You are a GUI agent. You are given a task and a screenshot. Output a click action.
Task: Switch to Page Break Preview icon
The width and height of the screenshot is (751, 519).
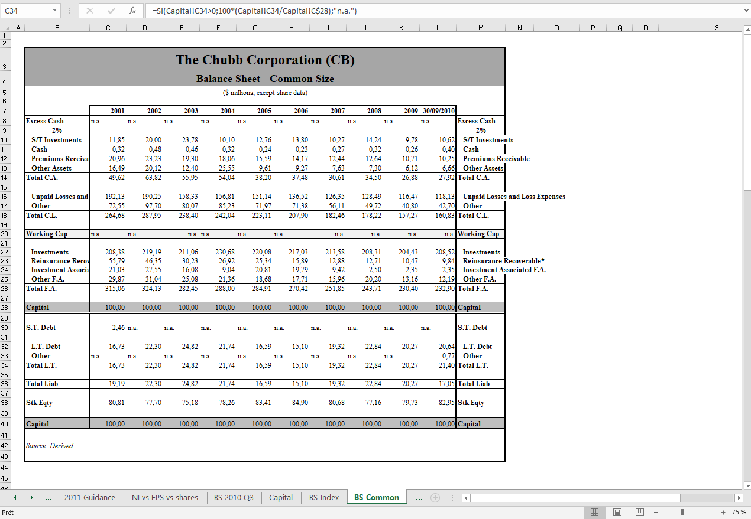[x=639, y=512]
